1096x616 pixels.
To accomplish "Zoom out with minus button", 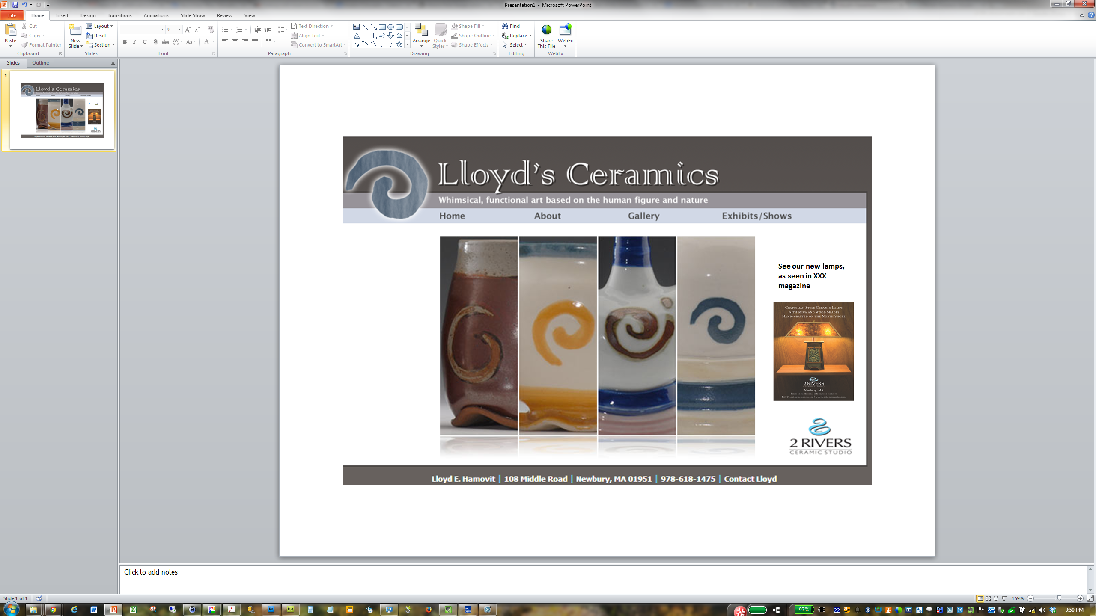I will point(1030,598).
